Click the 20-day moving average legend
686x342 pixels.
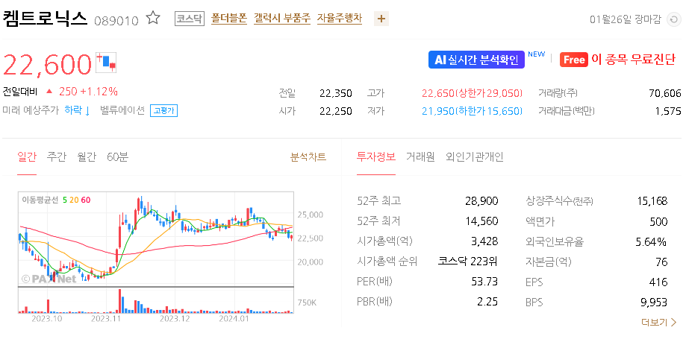74,200
